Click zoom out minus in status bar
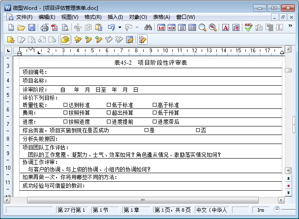This screenshot has width=299, height=219. pos(277,210)
